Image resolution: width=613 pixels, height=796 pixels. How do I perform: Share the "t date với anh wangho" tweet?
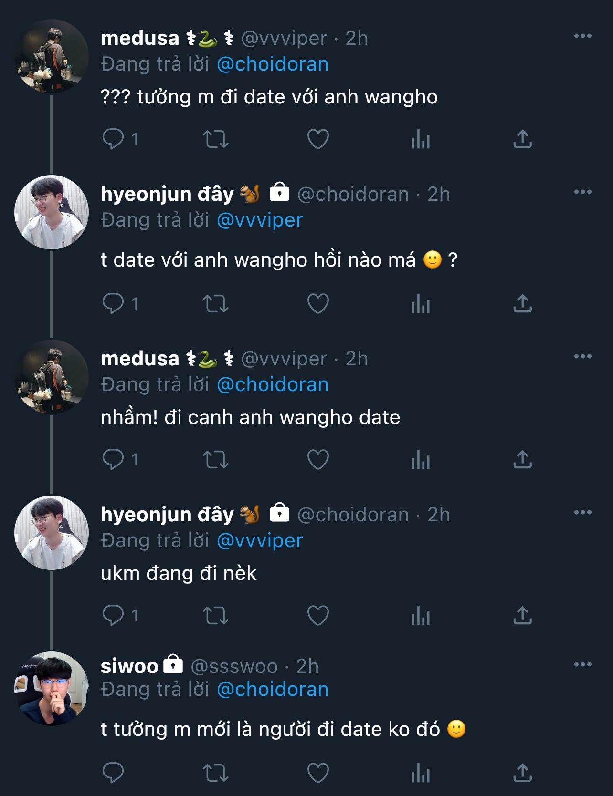pyautogui.click(x=522, y=304)
